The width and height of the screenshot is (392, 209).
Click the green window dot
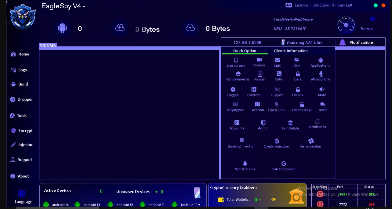(376, 5)
